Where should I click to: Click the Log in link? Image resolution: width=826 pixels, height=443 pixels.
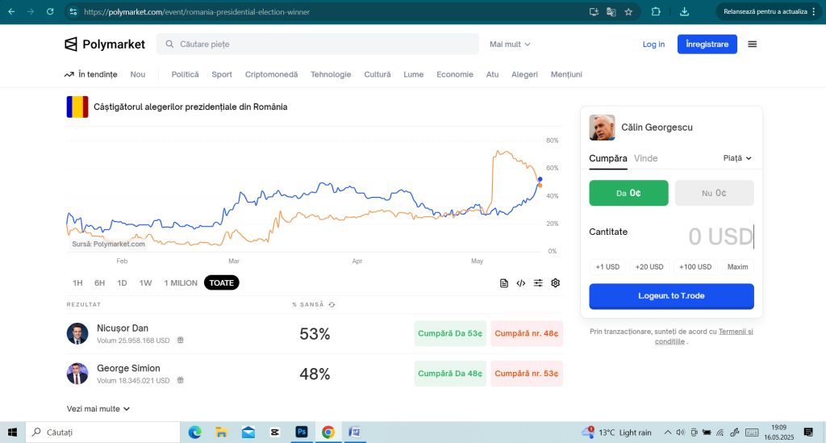click(x=653, y=44)
